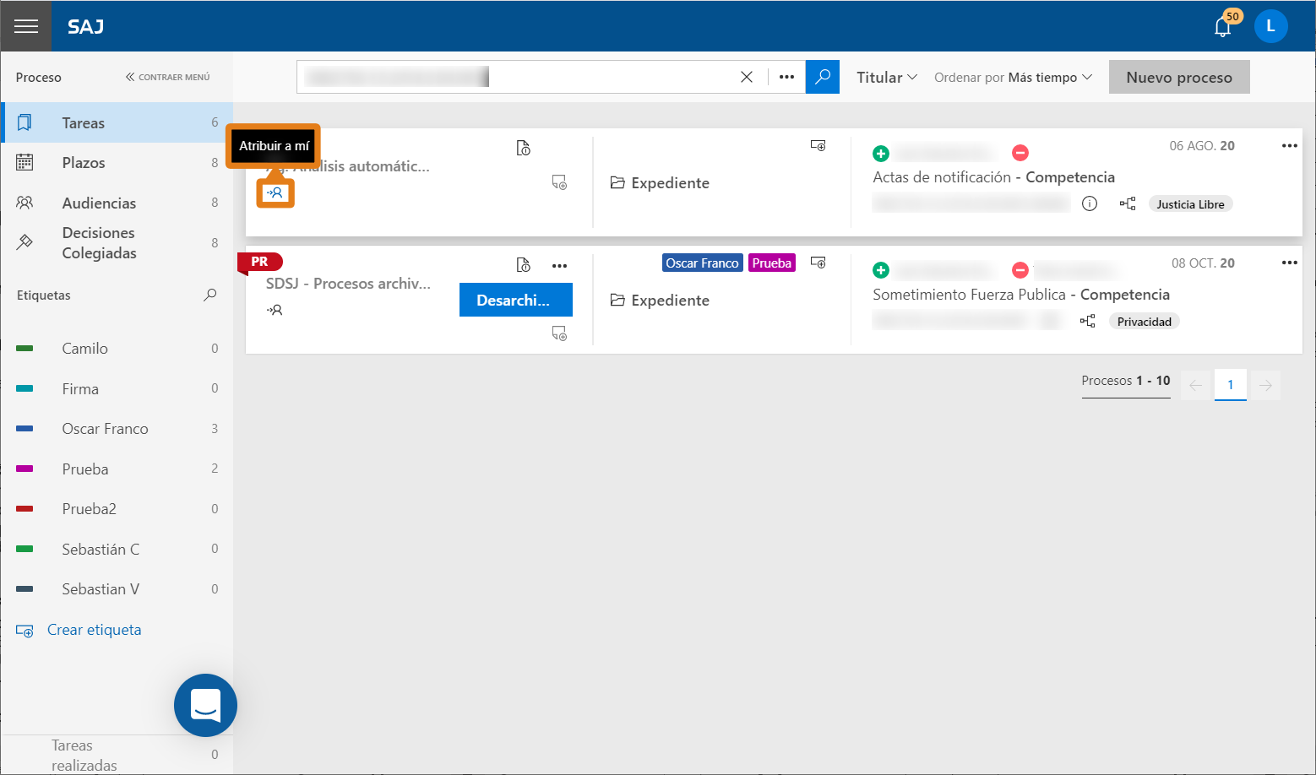Viewport: 1316px width, 775px height.
Task: Add note icon on SDSJ card
Action: 559,333
